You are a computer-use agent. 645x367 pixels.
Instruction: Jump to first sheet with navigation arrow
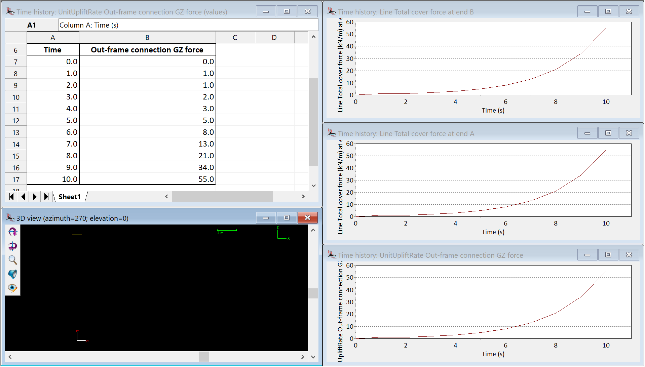11,197
